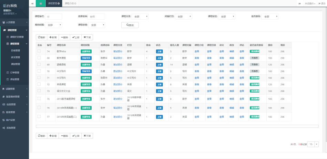This screenshot has width=327, height=159.
Task: Click 新增 plus button above the table
Action: pyautogui.click(x=53, y=37)
